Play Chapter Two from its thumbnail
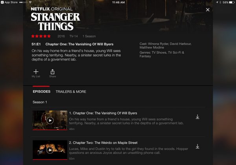Viewport: 236px width, 165px height. pos(50,150)
